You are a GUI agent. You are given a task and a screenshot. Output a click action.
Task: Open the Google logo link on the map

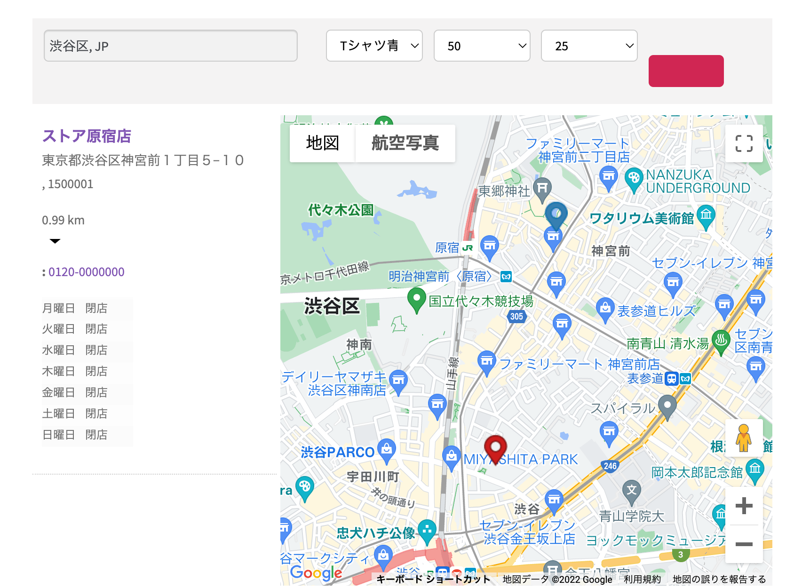coord(316,572)
